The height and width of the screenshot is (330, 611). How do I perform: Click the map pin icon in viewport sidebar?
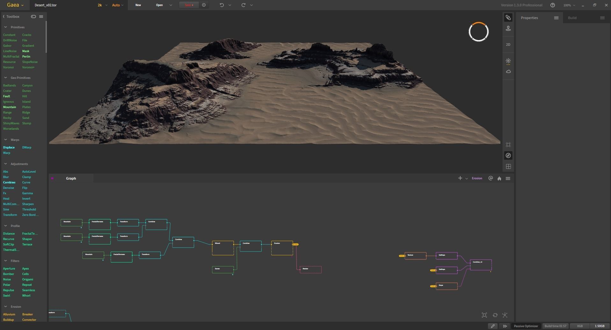pyautogui.click(x=508, y=28)
